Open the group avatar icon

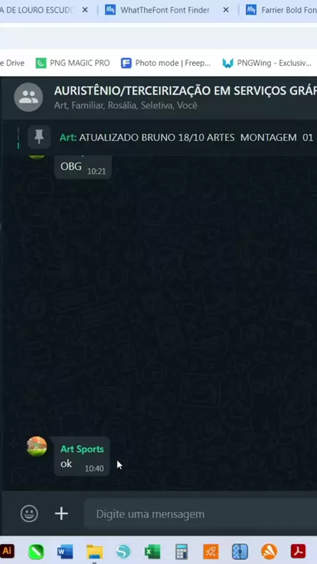coord(28,97)
